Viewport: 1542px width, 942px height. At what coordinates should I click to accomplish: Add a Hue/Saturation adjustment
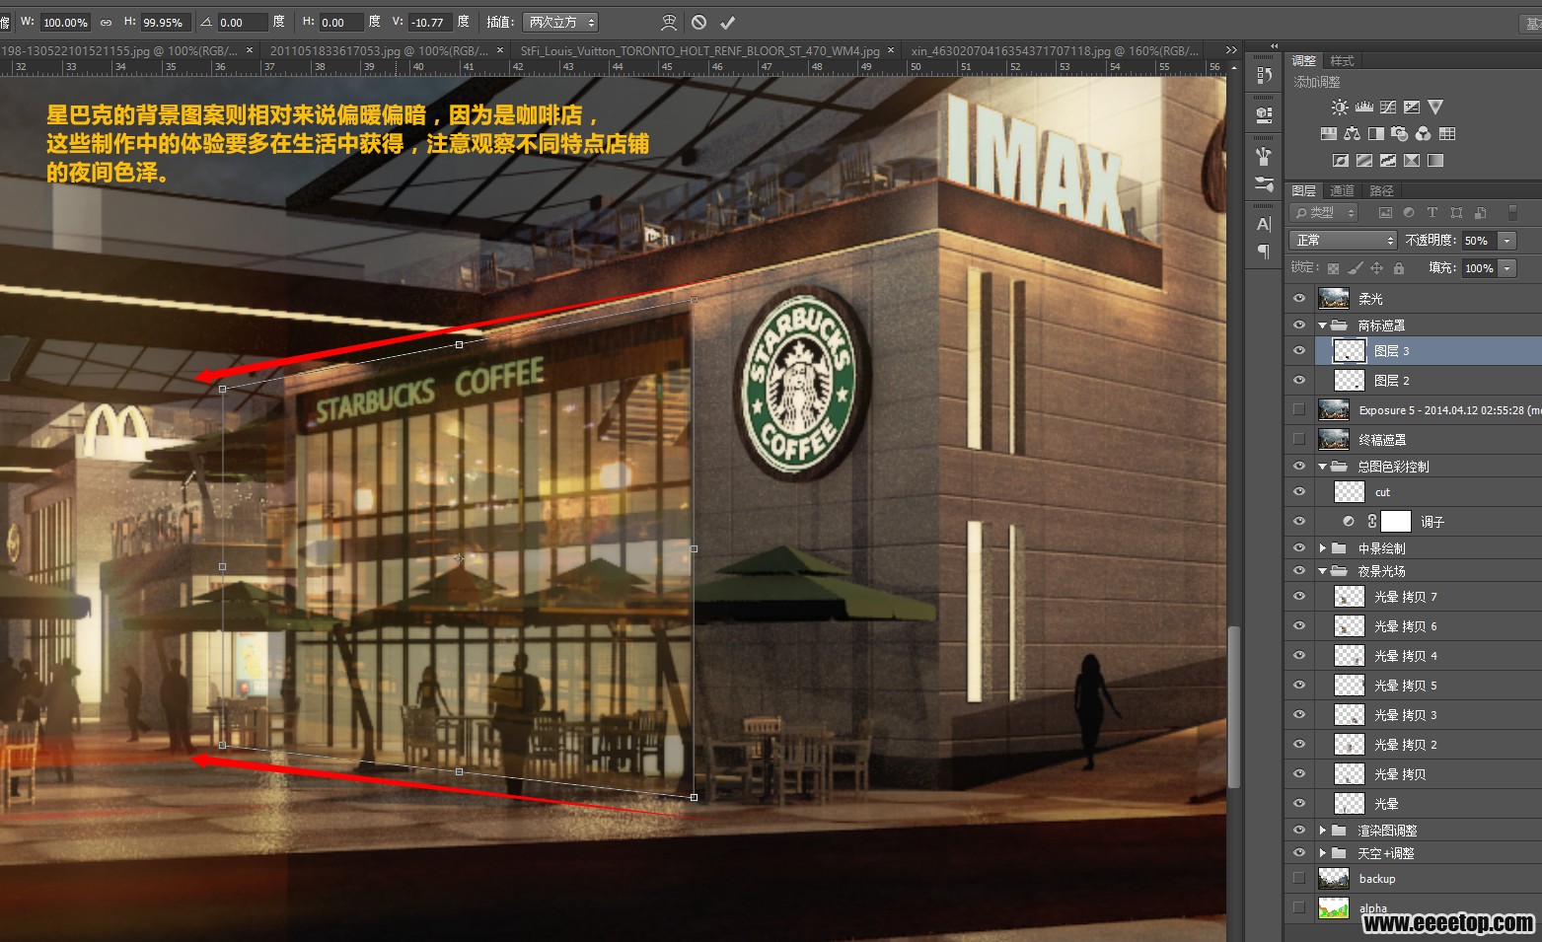click(1328, 133)
